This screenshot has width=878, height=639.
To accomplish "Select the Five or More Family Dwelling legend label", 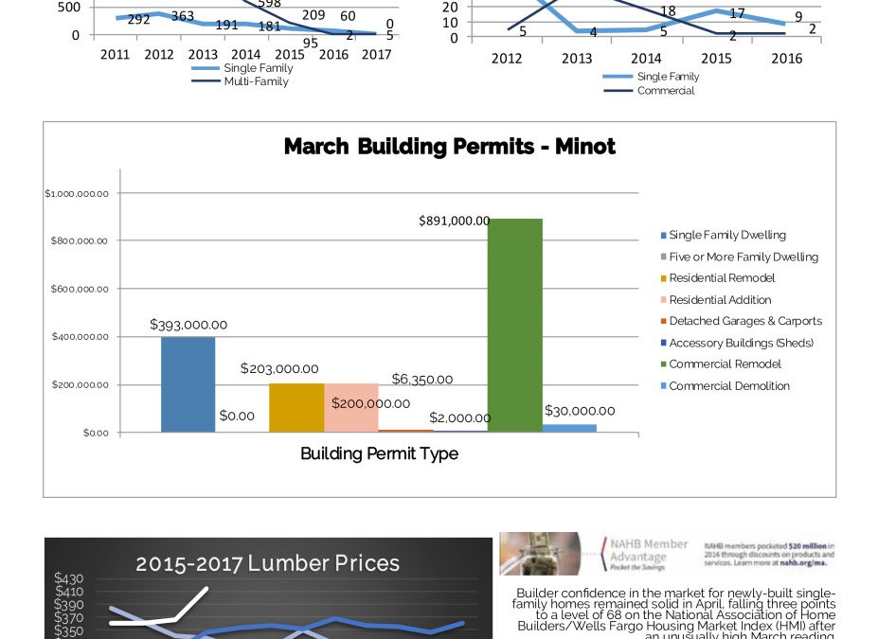I will point(744,257).
